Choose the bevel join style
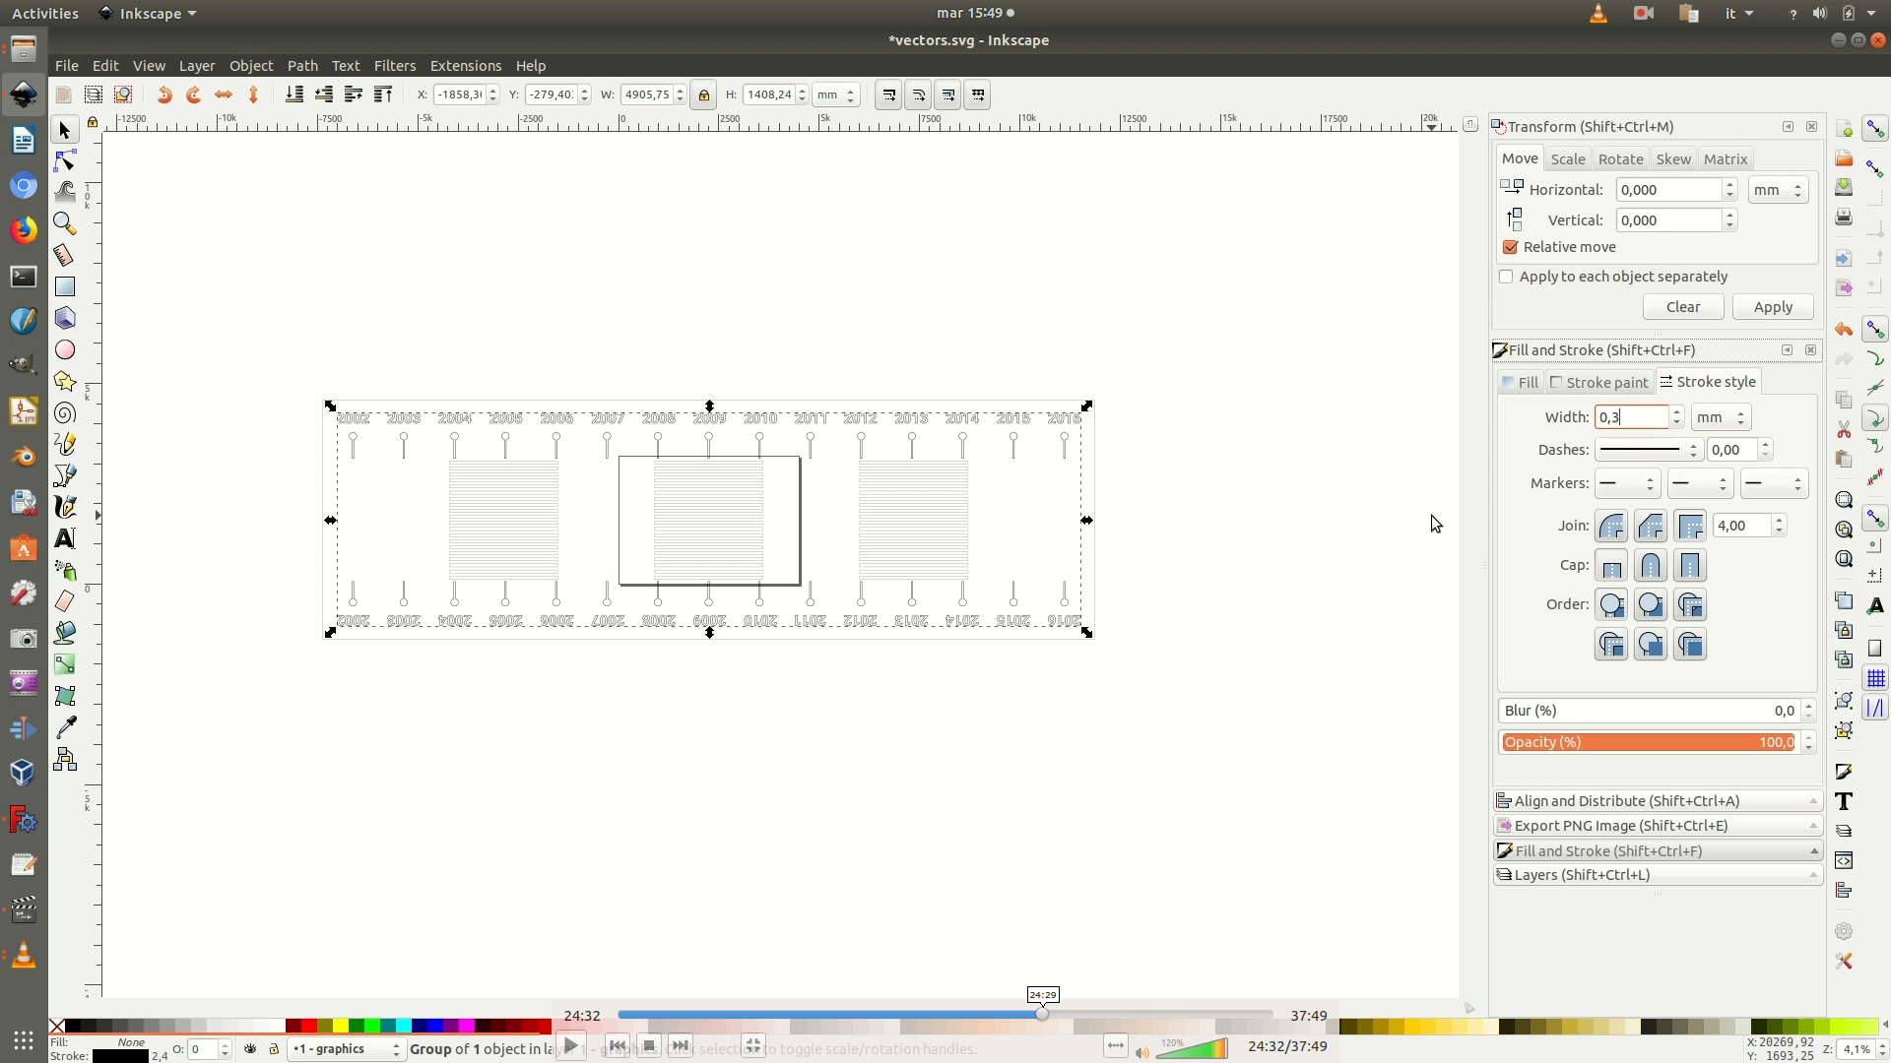This screenshot has width=1891, height=1063. point(1651,526)
